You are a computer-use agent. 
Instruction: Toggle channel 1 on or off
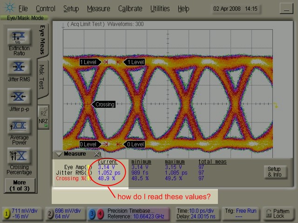pos(7,213)
